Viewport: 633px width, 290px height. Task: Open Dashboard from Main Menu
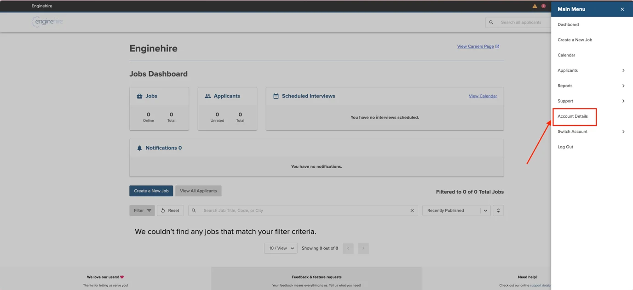click(568, 24)
